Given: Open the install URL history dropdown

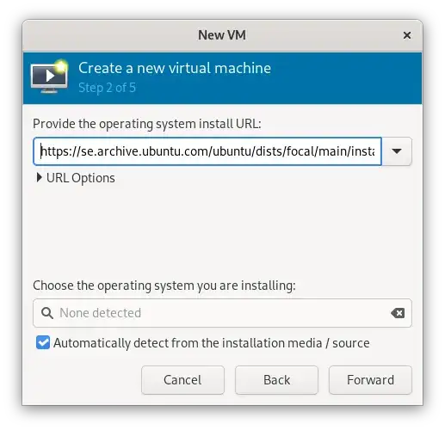Looking at the screenshot, I should 397,151.
